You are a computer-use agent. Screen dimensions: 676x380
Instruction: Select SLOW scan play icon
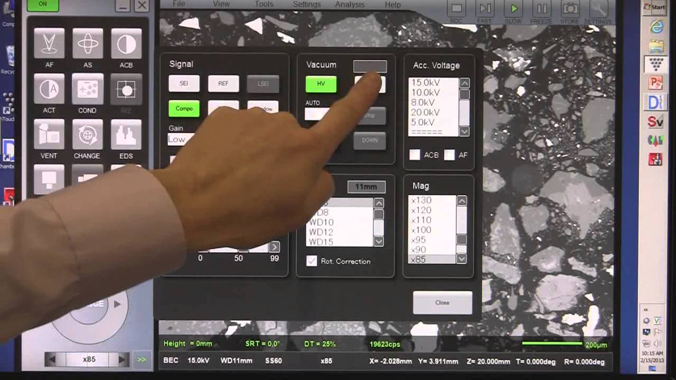513,8
